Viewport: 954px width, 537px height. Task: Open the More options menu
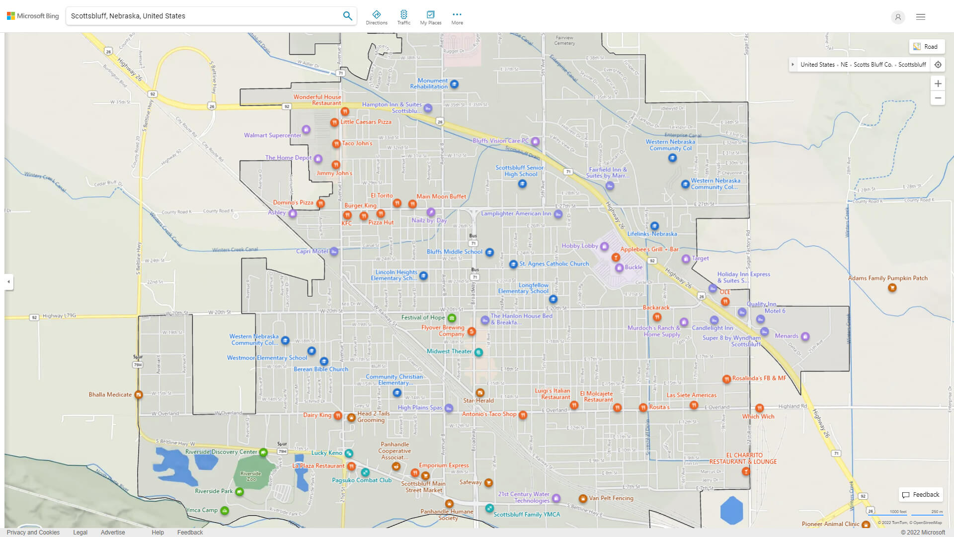click(x=457, y=14)
